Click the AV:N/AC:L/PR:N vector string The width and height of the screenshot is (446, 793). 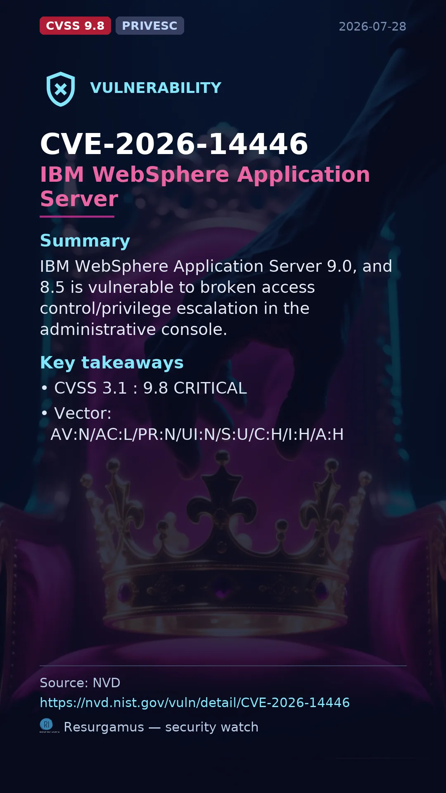(x=197, y=434)
